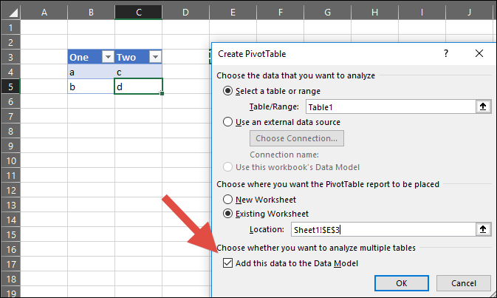Click the Cancel button
Screen dimensions: 497x298
[463, 282]
